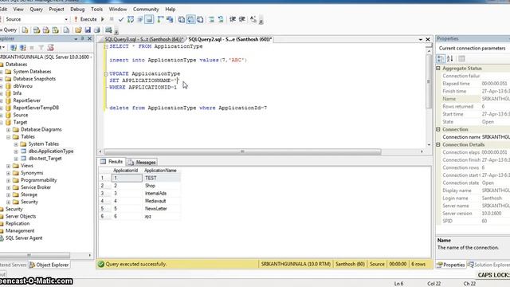Toggle Include Client Statistics
Image resolution: width=510 pixels, height=287 pixels.
170,19
